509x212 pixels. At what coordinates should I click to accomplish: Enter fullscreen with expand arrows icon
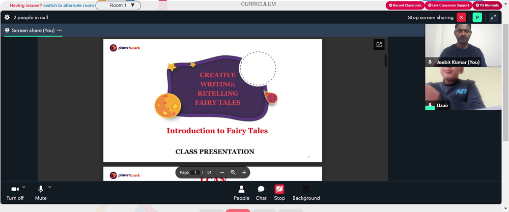(x=493, y=17)
